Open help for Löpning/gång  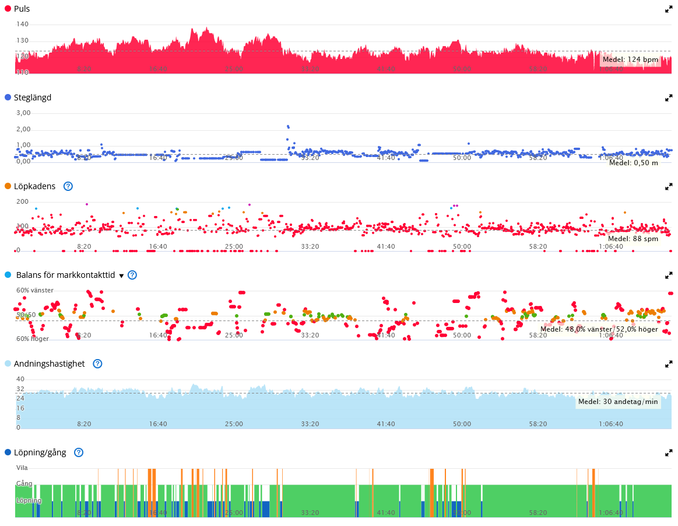(78, 452)
